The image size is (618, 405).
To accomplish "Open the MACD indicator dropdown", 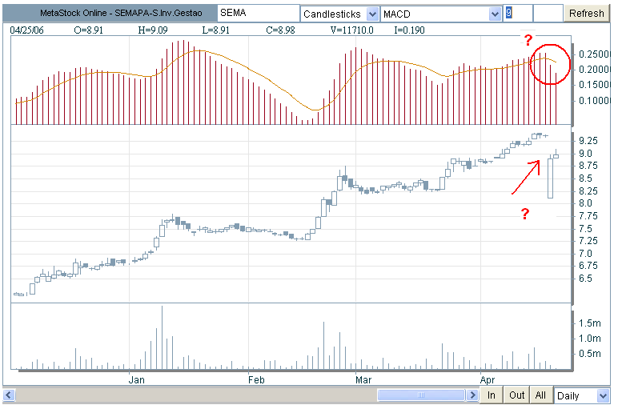I will pos(495,14).
